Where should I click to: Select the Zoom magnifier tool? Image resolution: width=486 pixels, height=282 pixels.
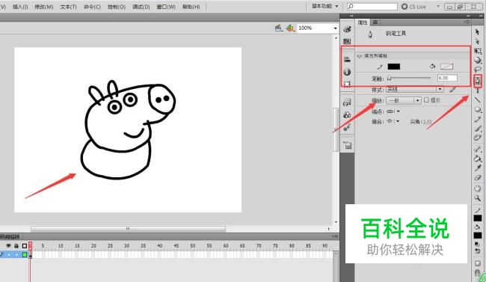477,198
